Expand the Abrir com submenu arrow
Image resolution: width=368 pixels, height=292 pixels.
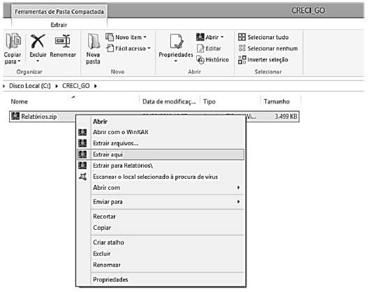[238, 187]
